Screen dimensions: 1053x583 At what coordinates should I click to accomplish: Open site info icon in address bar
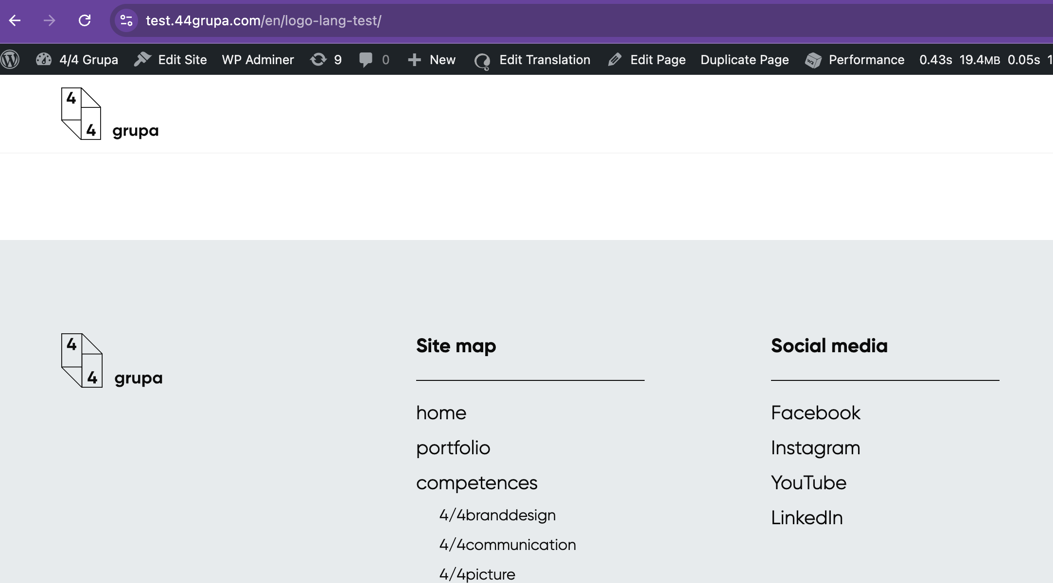(126, 20)
